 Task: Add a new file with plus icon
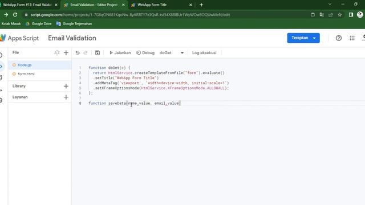[66, 53]
